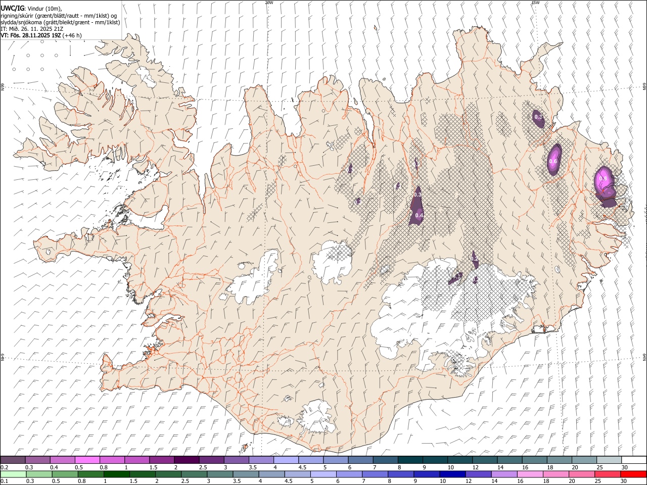Click the slate blue 6 swatch in upper legend
The height and width of the screenshot is (485, 647).
click(x=361, y=460)
